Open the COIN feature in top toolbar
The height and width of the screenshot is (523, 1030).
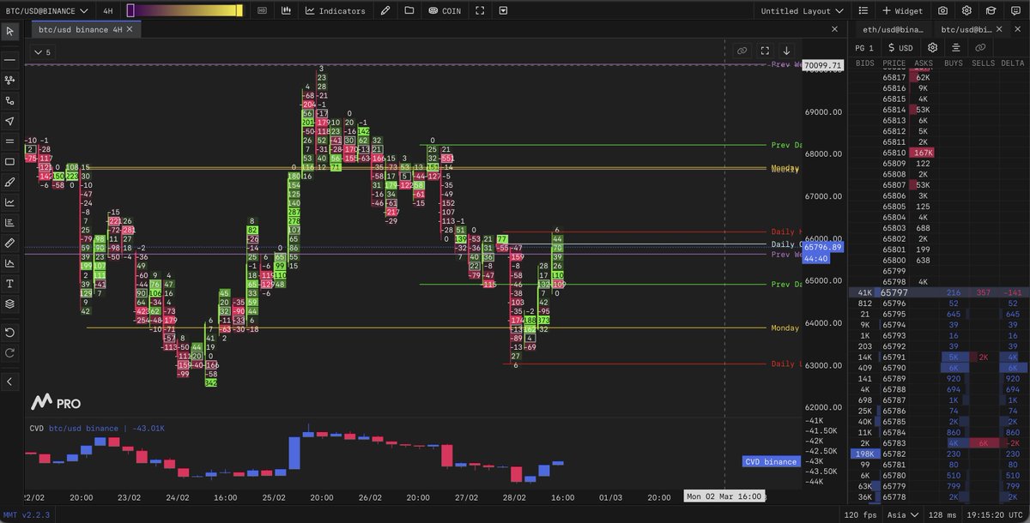tap(445, 10)
